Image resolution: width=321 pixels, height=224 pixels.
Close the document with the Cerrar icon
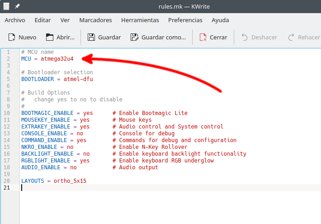(x=203, y=37)
